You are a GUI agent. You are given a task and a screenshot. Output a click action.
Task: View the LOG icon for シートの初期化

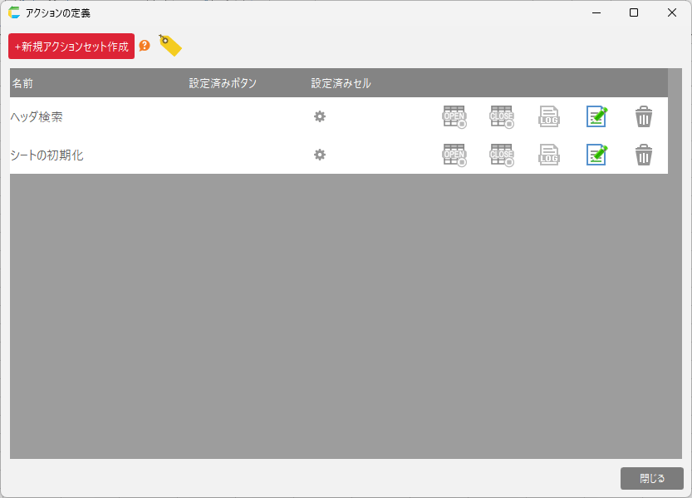[x=549, y=155]
